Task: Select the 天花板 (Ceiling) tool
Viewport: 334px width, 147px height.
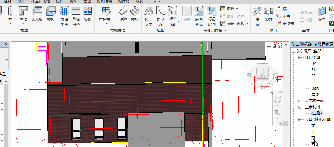Action: 37,14
